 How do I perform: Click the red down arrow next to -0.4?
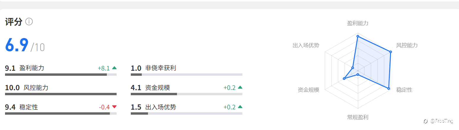[x=115, y=107]
